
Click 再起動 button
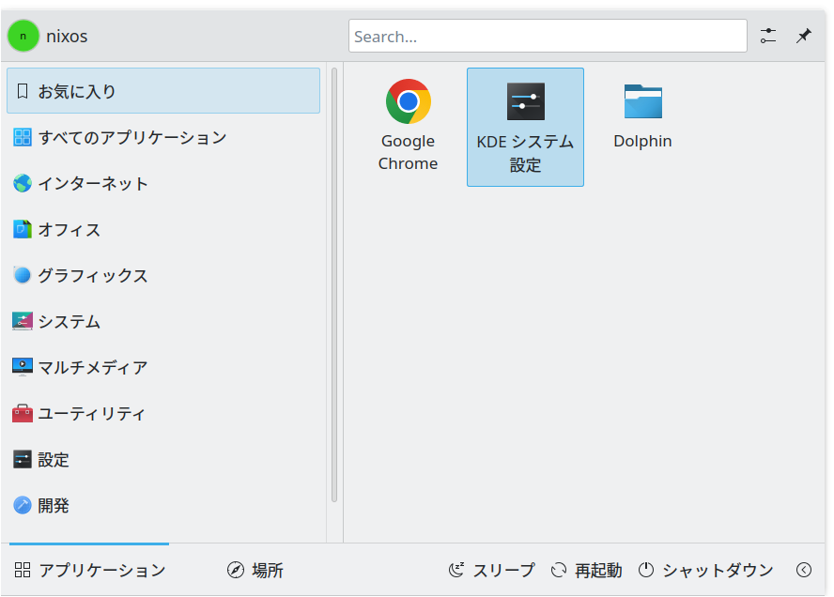tap(587, 570)
